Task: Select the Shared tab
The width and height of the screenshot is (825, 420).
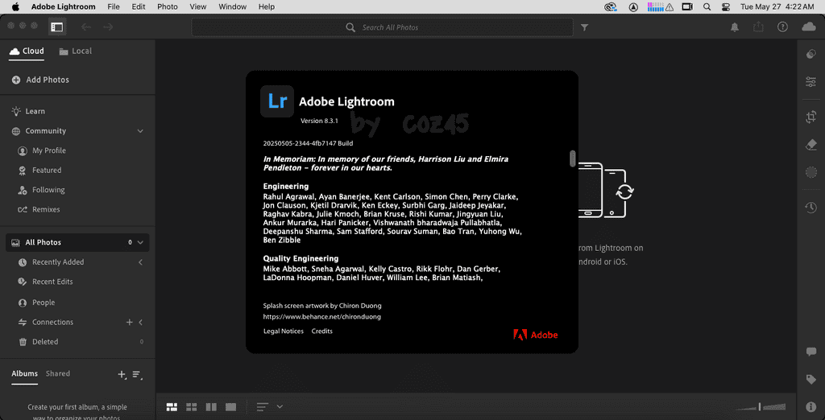Action: click(x=58, y=373)
